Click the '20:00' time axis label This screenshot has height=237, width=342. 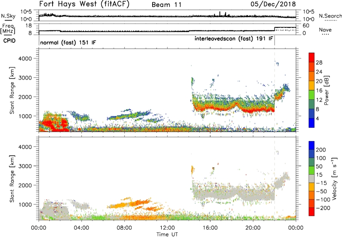tap(253, 228)
